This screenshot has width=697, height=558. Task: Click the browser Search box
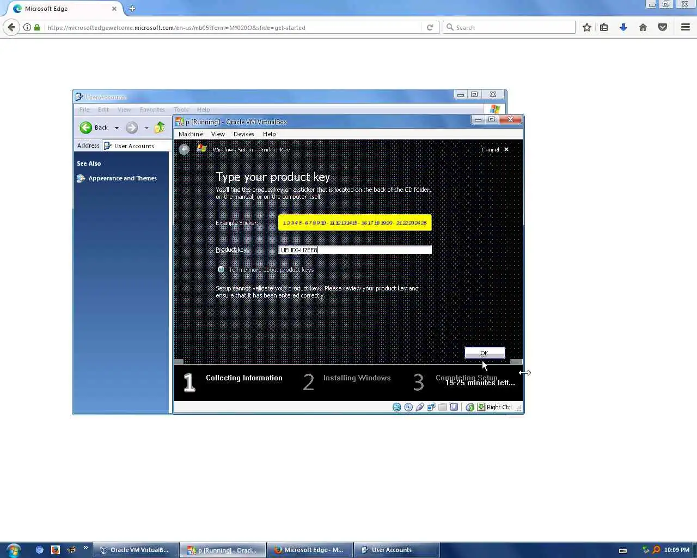[x=509, y=27]
